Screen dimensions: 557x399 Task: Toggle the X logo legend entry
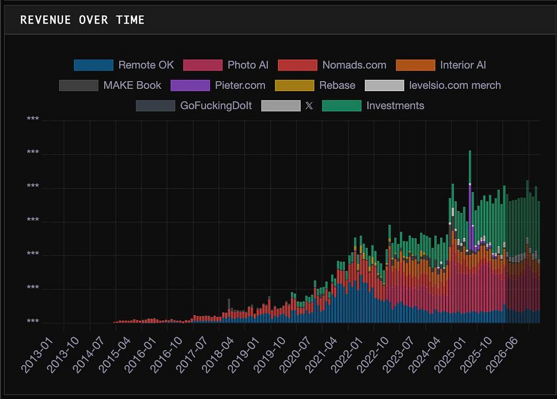309,106
